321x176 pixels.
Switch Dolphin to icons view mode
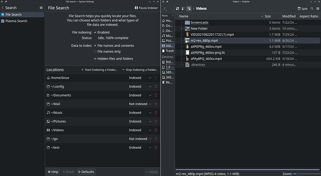click(178, 8)
